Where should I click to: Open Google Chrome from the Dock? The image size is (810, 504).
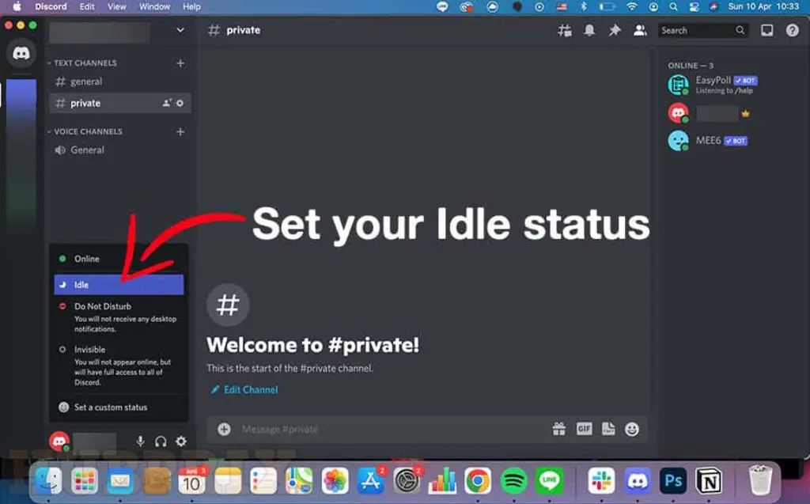478,481
